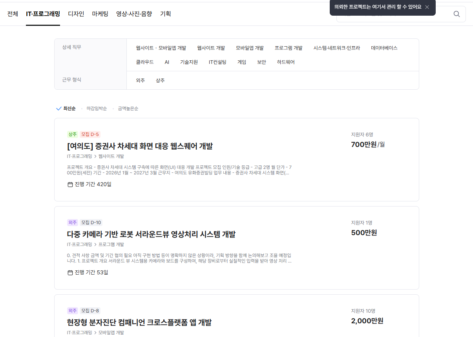473x337 pixels.
Task: Click the 외주 tag on 현장형 분자진단 listing
Action: pos(73,311)
